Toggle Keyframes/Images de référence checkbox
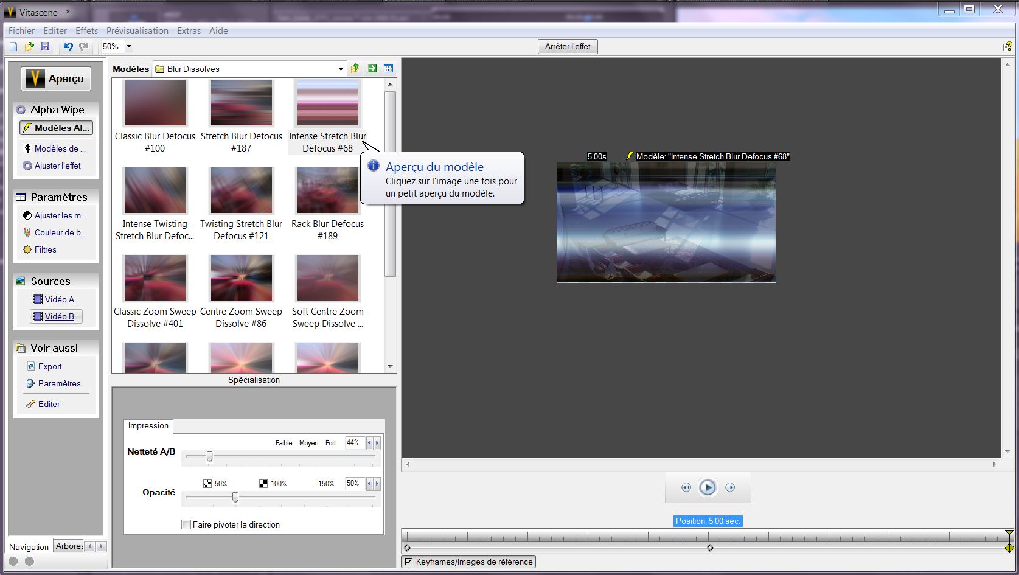The width and height of the screenshot is (1019, 575). [x=409, y=562]
